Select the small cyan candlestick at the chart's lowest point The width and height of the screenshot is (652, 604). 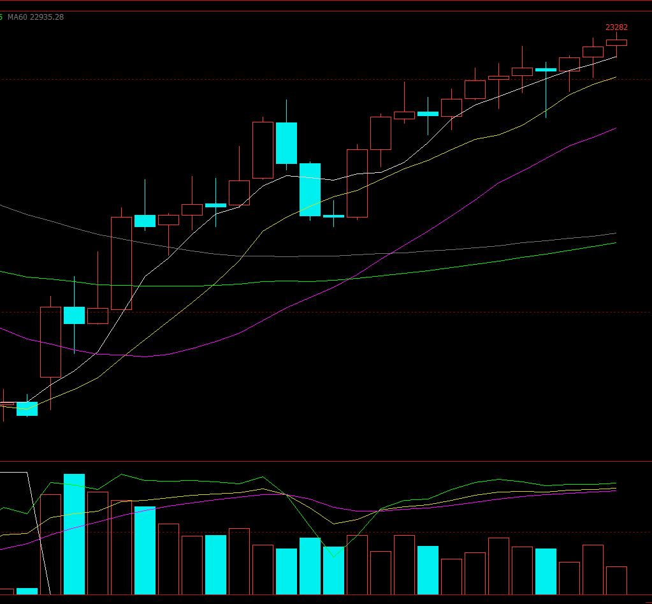[27, 408]
